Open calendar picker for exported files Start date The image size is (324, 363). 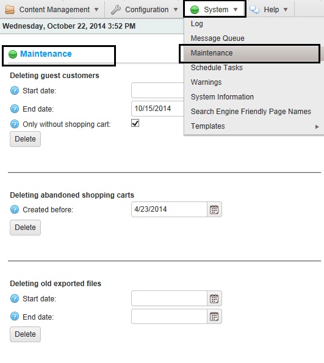coord(214,298)
